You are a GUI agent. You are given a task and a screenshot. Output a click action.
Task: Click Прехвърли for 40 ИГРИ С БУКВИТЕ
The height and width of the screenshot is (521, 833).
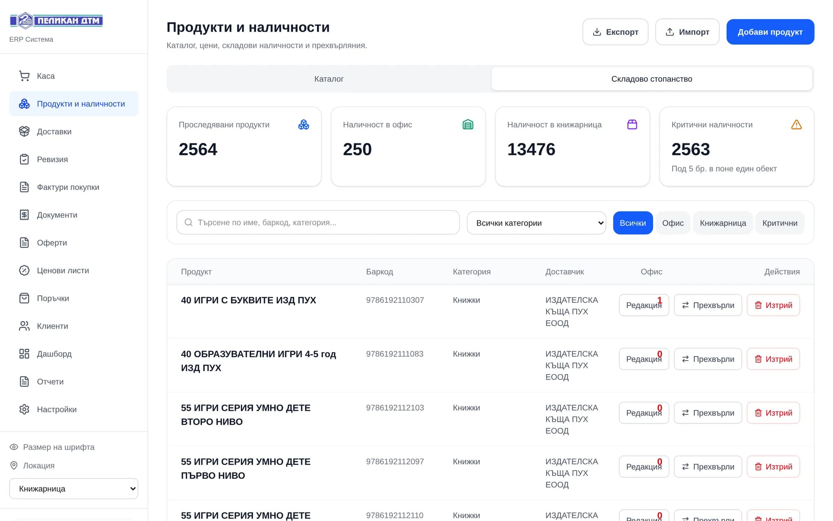[x=708, y=305]
